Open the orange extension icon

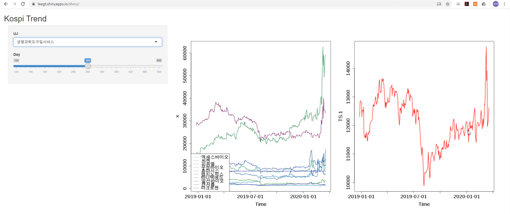(475, 4)
